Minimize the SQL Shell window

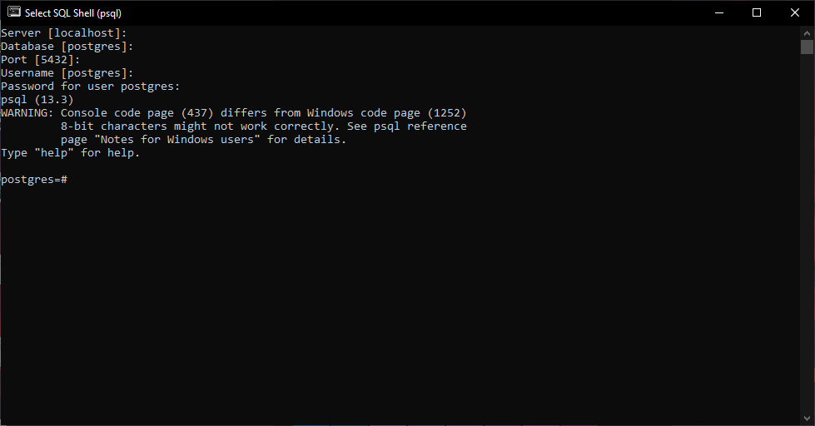(718, 12)
